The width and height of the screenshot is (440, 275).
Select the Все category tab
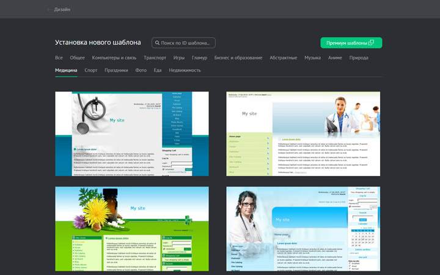click(x=59, y=58)
